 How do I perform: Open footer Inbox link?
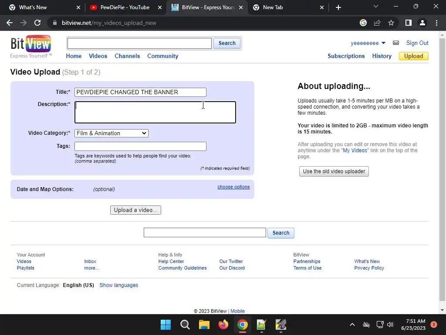[90, 262]
